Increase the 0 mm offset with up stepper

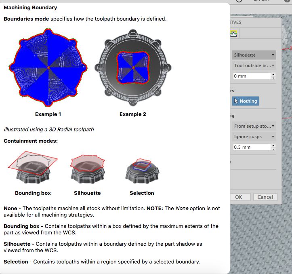coord(273,74)
